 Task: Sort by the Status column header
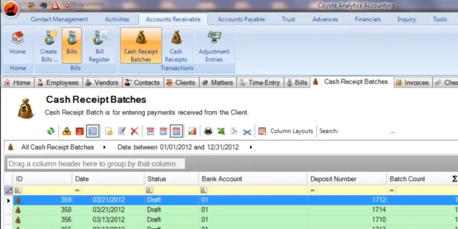click(x=171, y=179)
